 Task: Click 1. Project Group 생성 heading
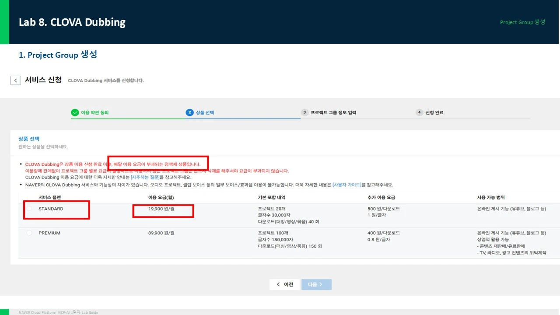click(58, 55)
